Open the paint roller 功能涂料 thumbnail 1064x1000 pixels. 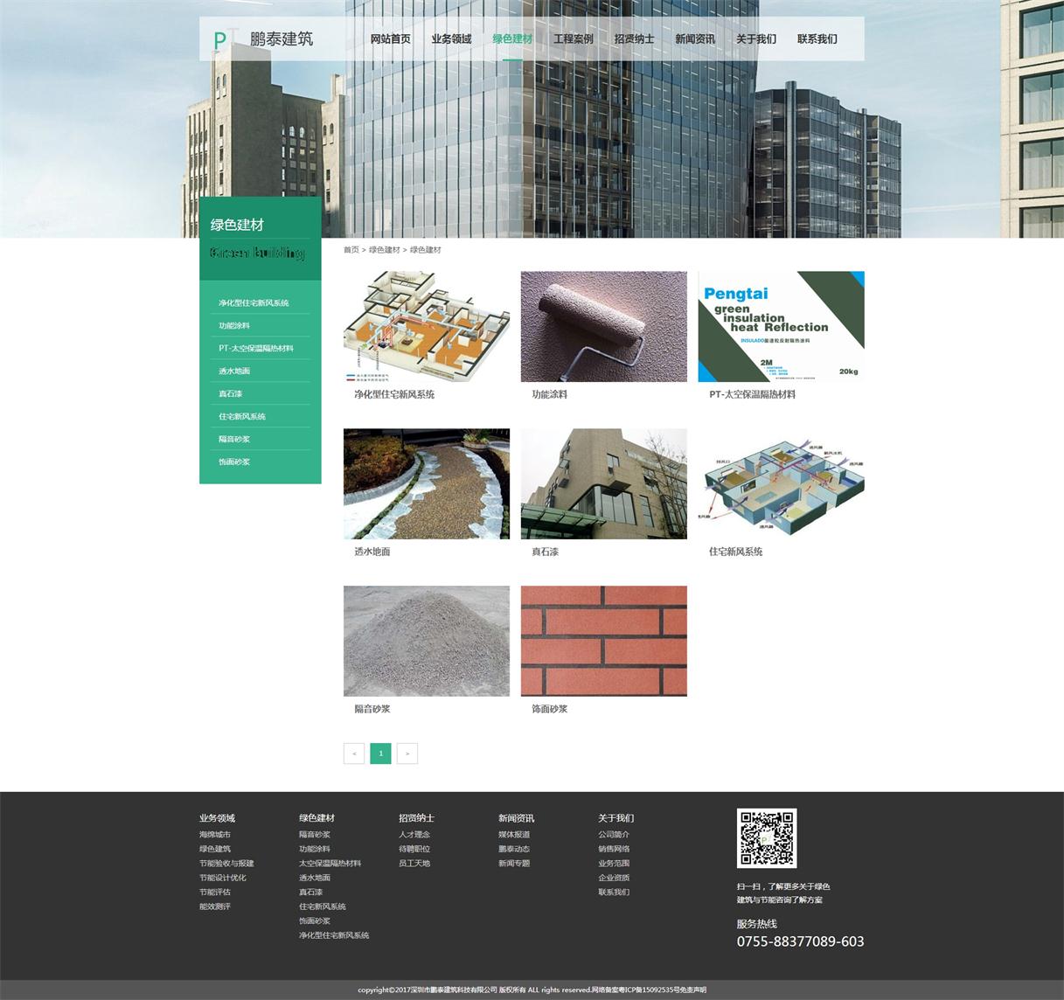(x=603, y=326)
